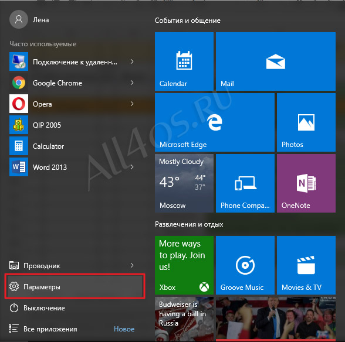Click the Новое link
This screenshot has height=342, width=345.
(x=124, y=329)
